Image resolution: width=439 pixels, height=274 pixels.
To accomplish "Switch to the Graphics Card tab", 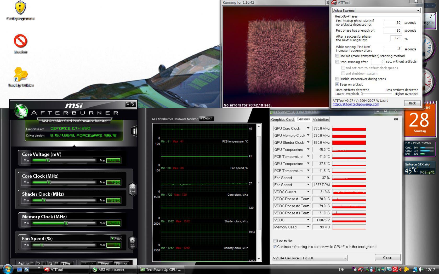I will coord(282,119).
